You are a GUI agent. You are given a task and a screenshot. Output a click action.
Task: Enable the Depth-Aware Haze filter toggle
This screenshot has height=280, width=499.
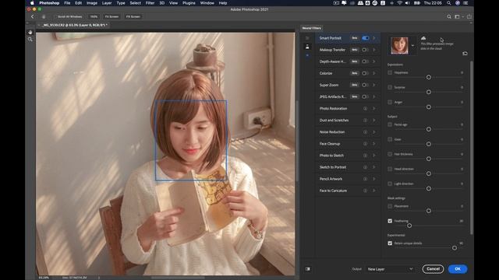click(366, 61)
